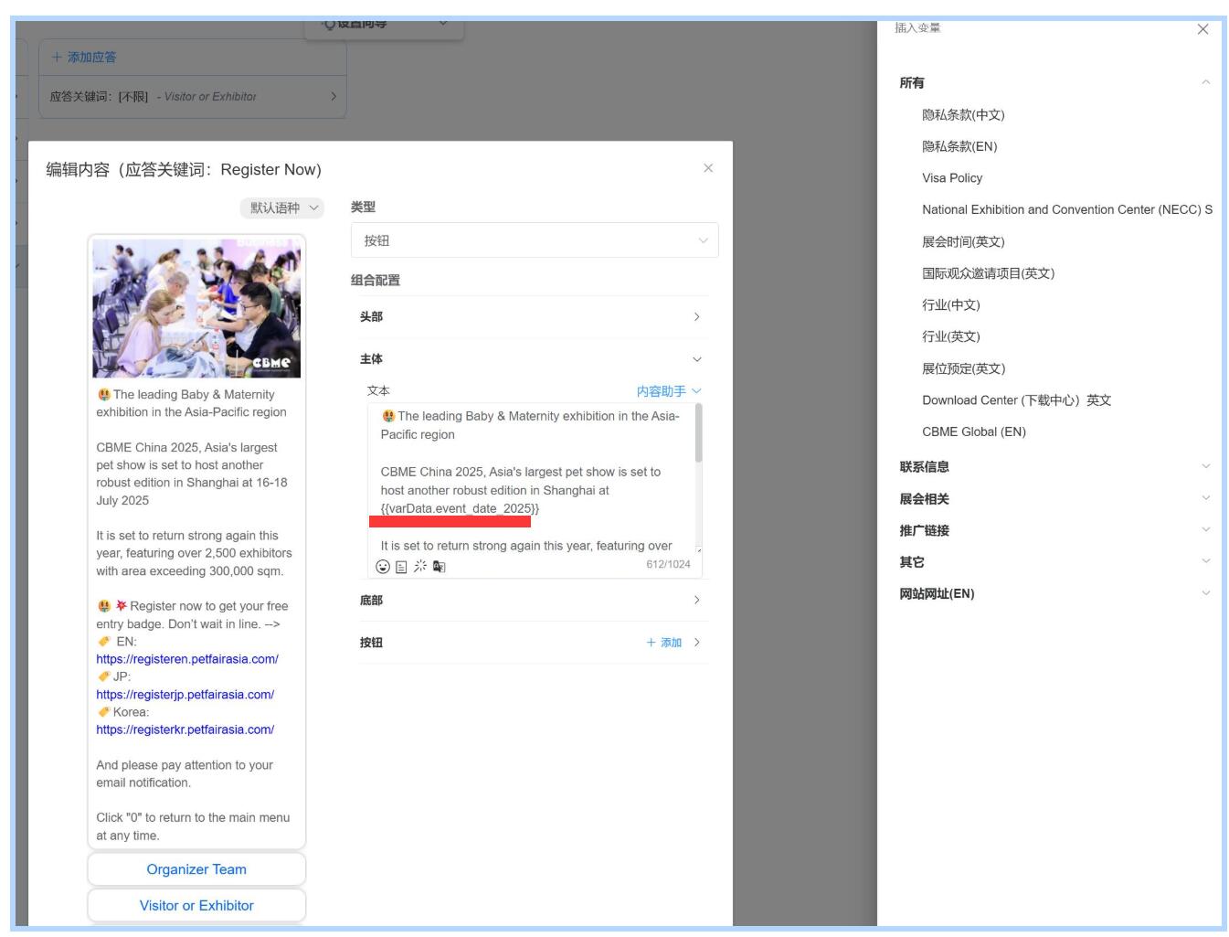The height and width of the screenshot is (937, 1229).
Task: Open the Visitor or Exhibitor response row
Action: [x=193, y=97]
